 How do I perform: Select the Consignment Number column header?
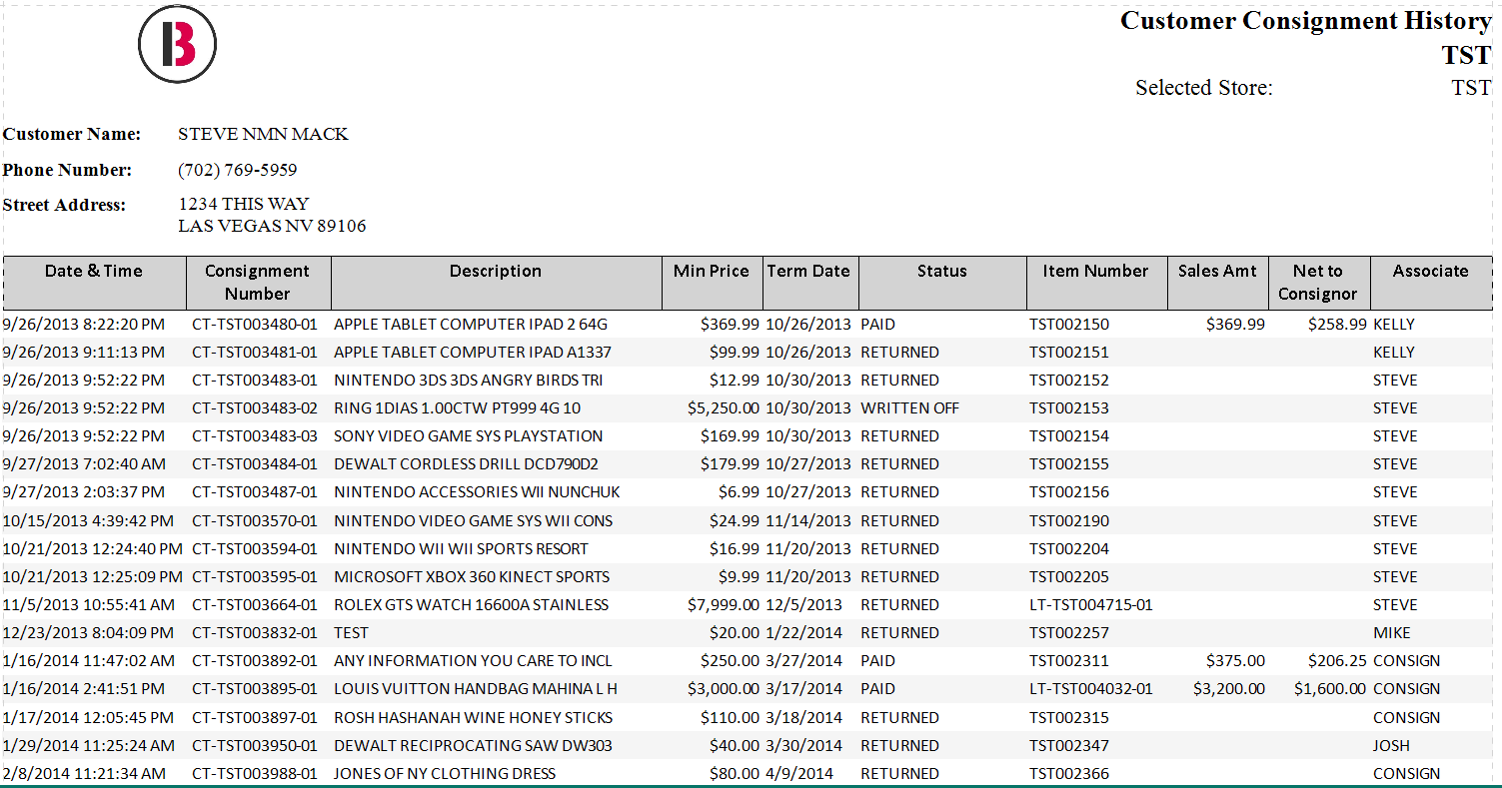click(x=258, y=283)
